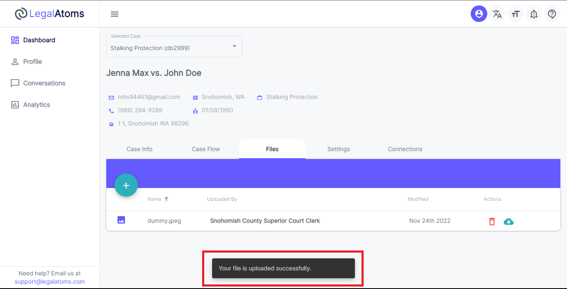
Task: Open the help question mark icon
Action: coord(552,14)
